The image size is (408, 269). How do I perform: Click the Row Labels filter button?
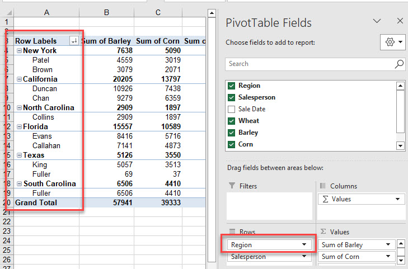coord(74,41)
